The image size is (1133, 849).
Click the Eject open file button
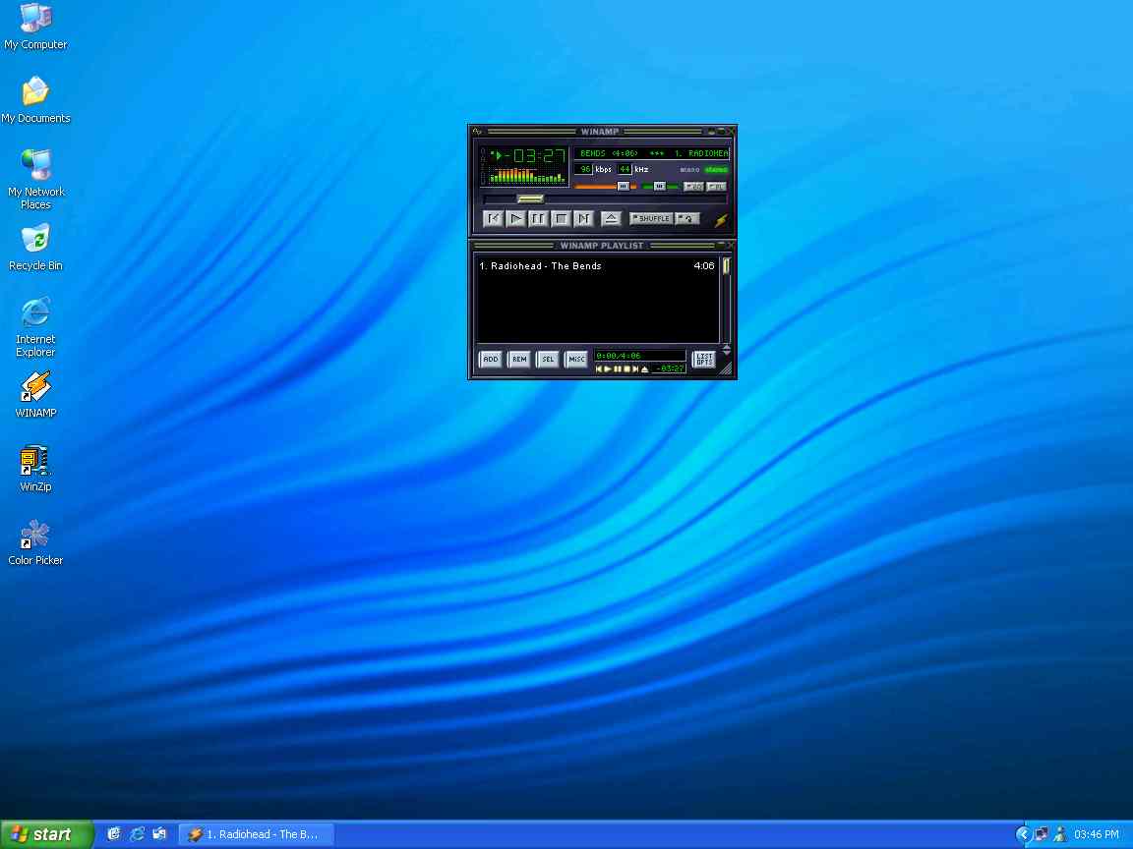(x=611, y=218)
